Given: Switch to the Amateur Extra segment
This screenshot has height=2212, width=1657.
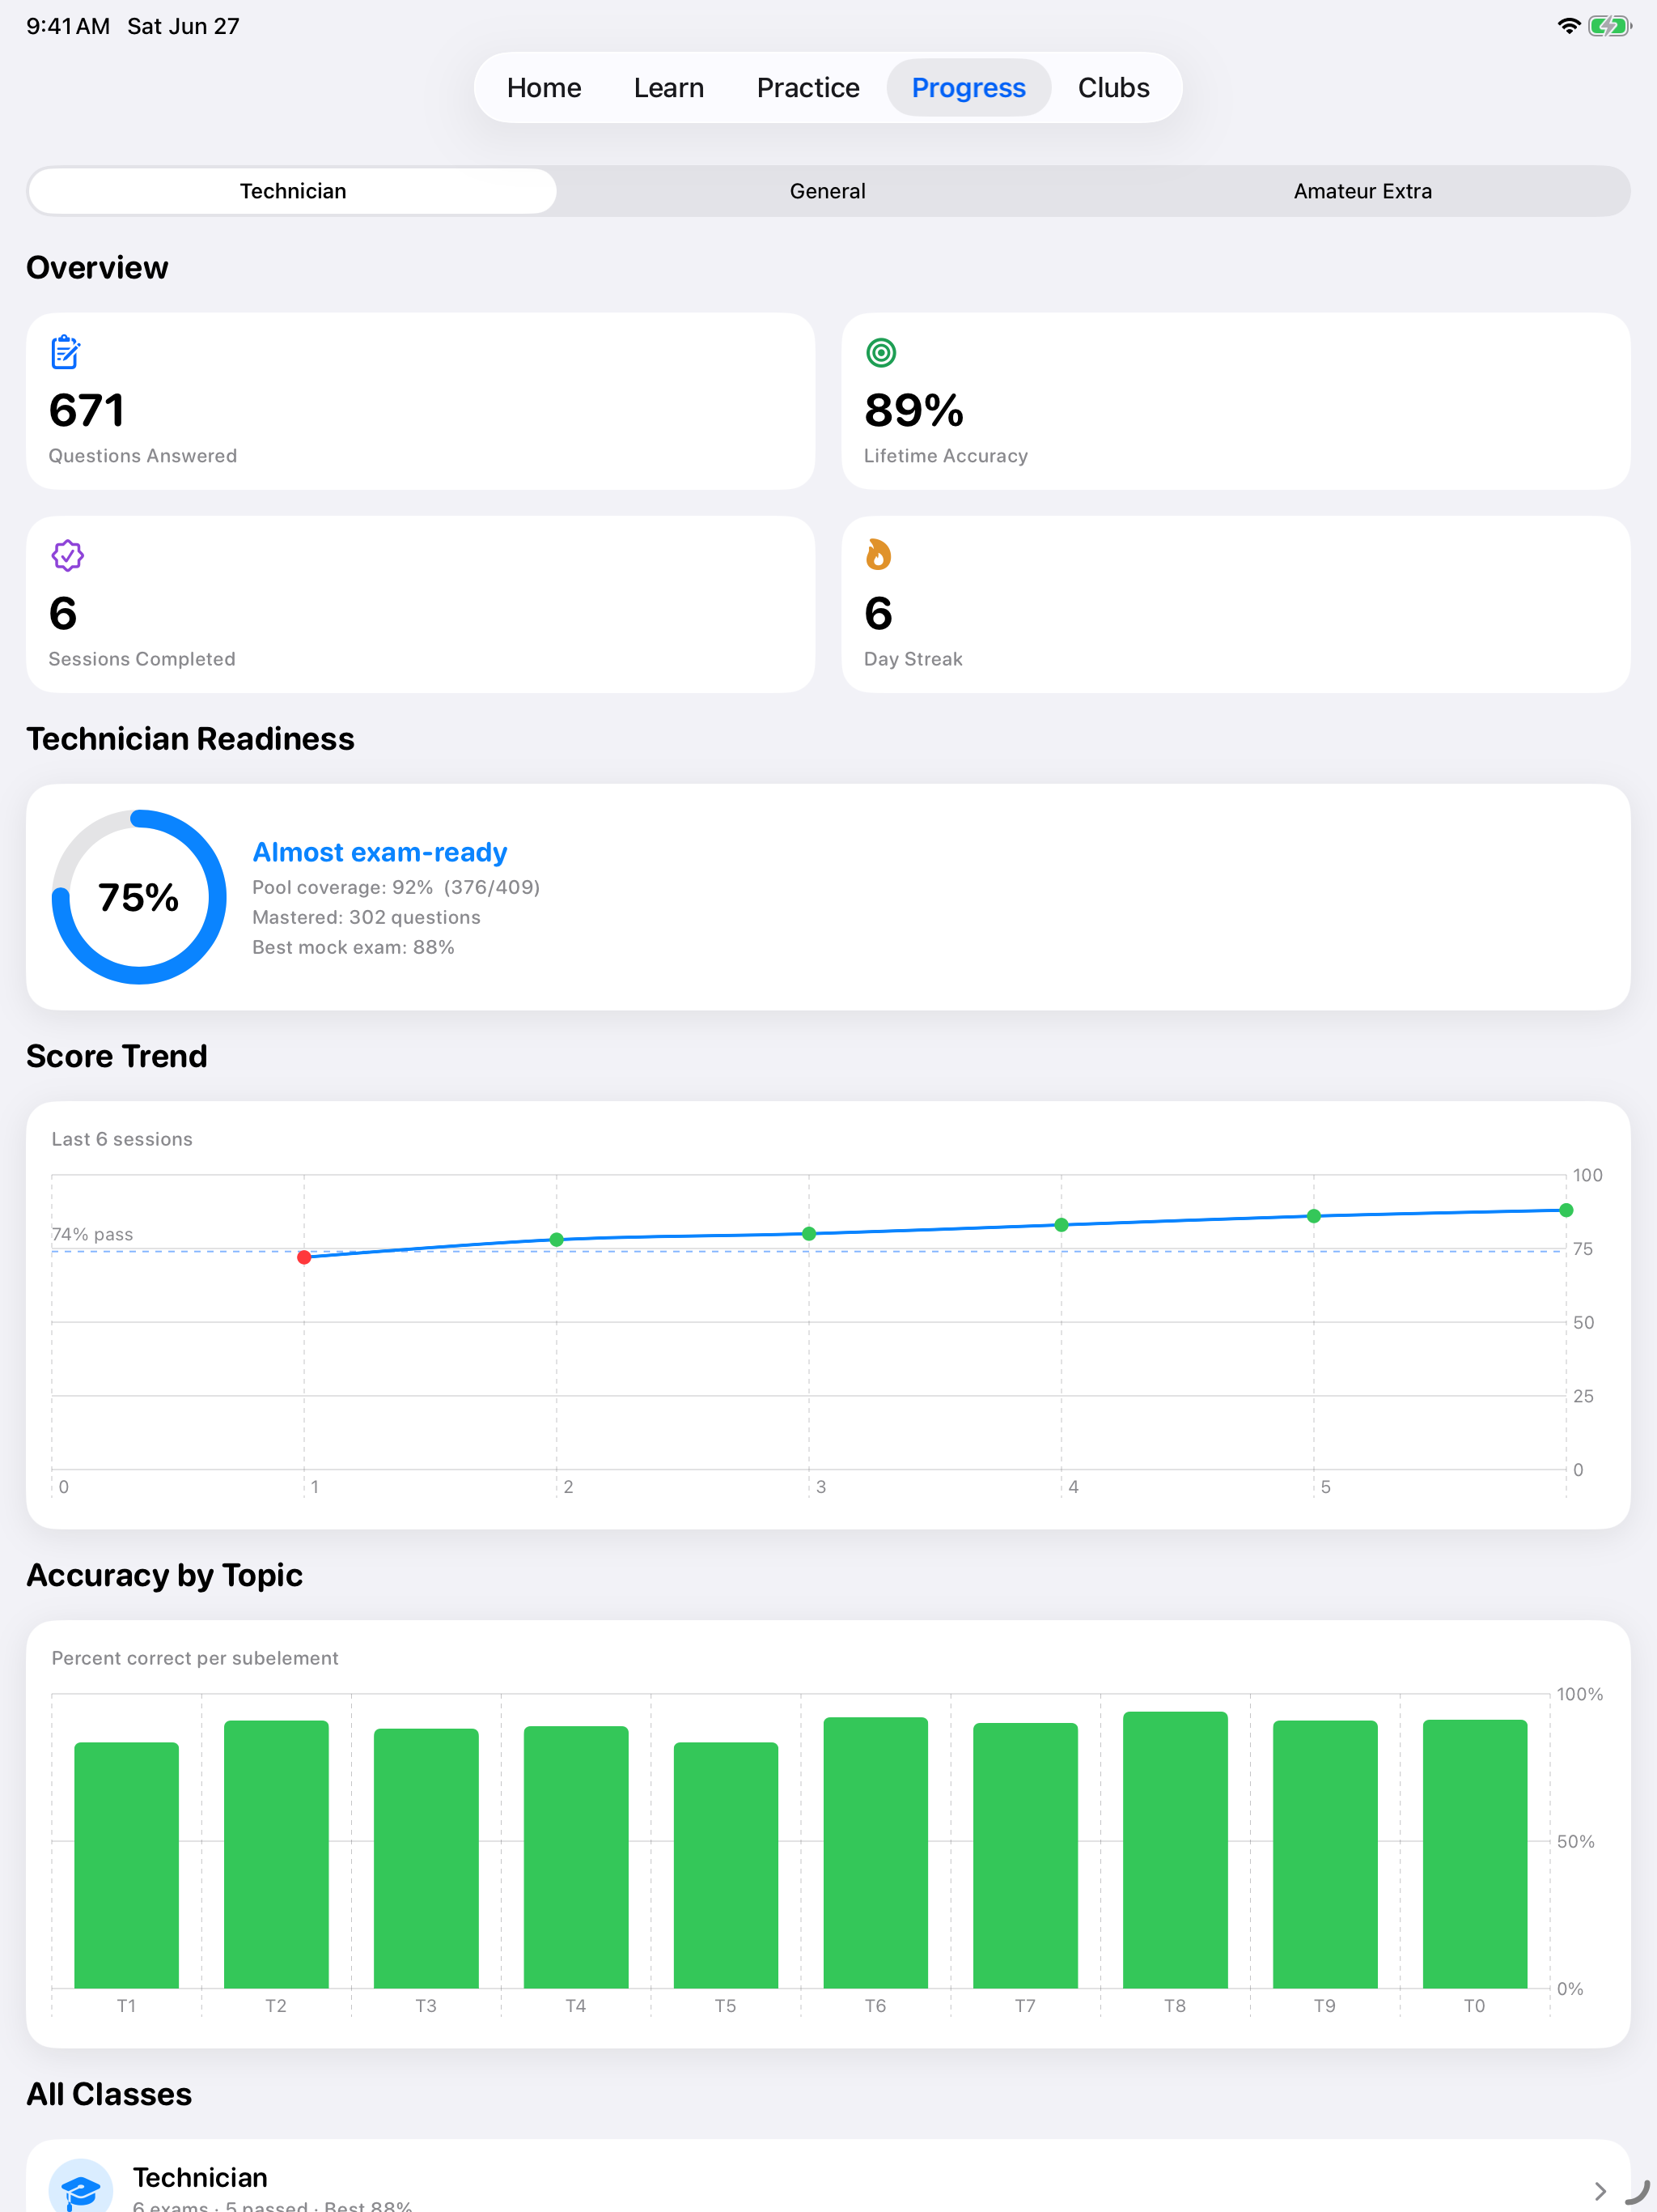Looking at the screenshot, I should [x=1362, y=191].
